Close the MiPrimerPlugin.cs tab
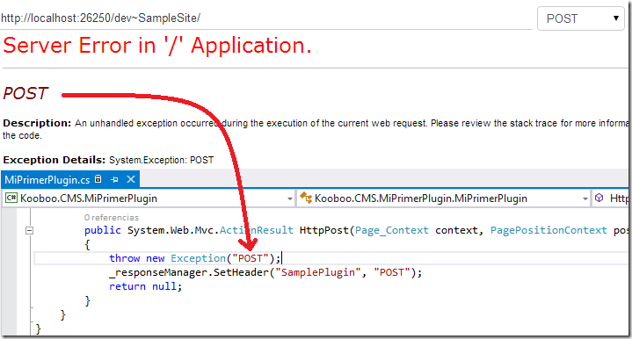The height and width of the screenshot is (339, 632). click(x=131, y=179)
